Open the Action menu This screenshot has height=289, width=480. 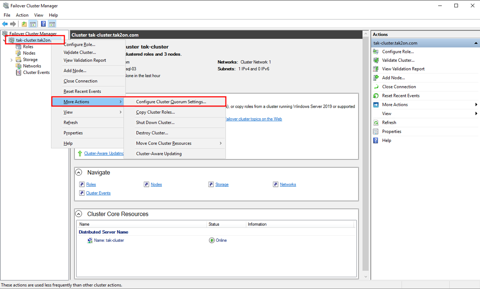click(x=22, y=15)
